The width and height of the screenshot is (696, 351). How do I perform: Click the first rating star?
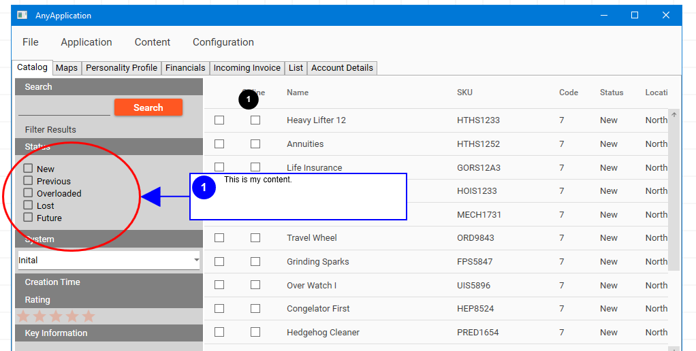pos(24,316)
